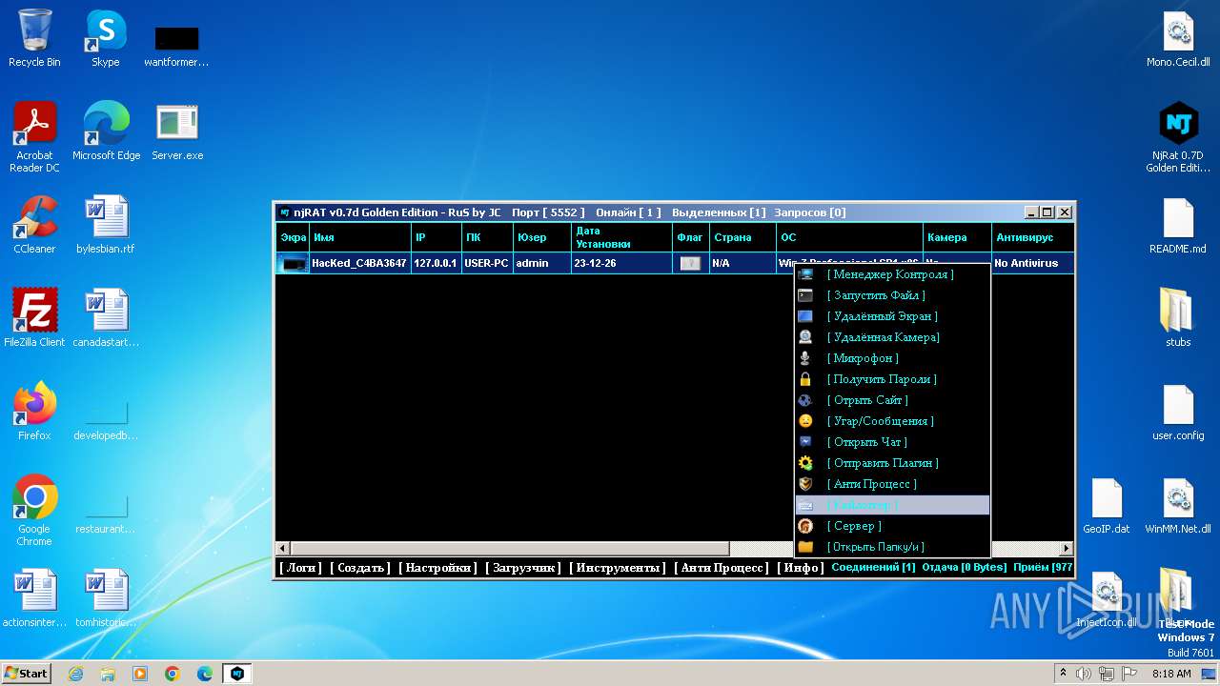The height and width of the screenshot is (686, 1220).
Task: Open the Skype desktop shortcut
Action: 105,39
